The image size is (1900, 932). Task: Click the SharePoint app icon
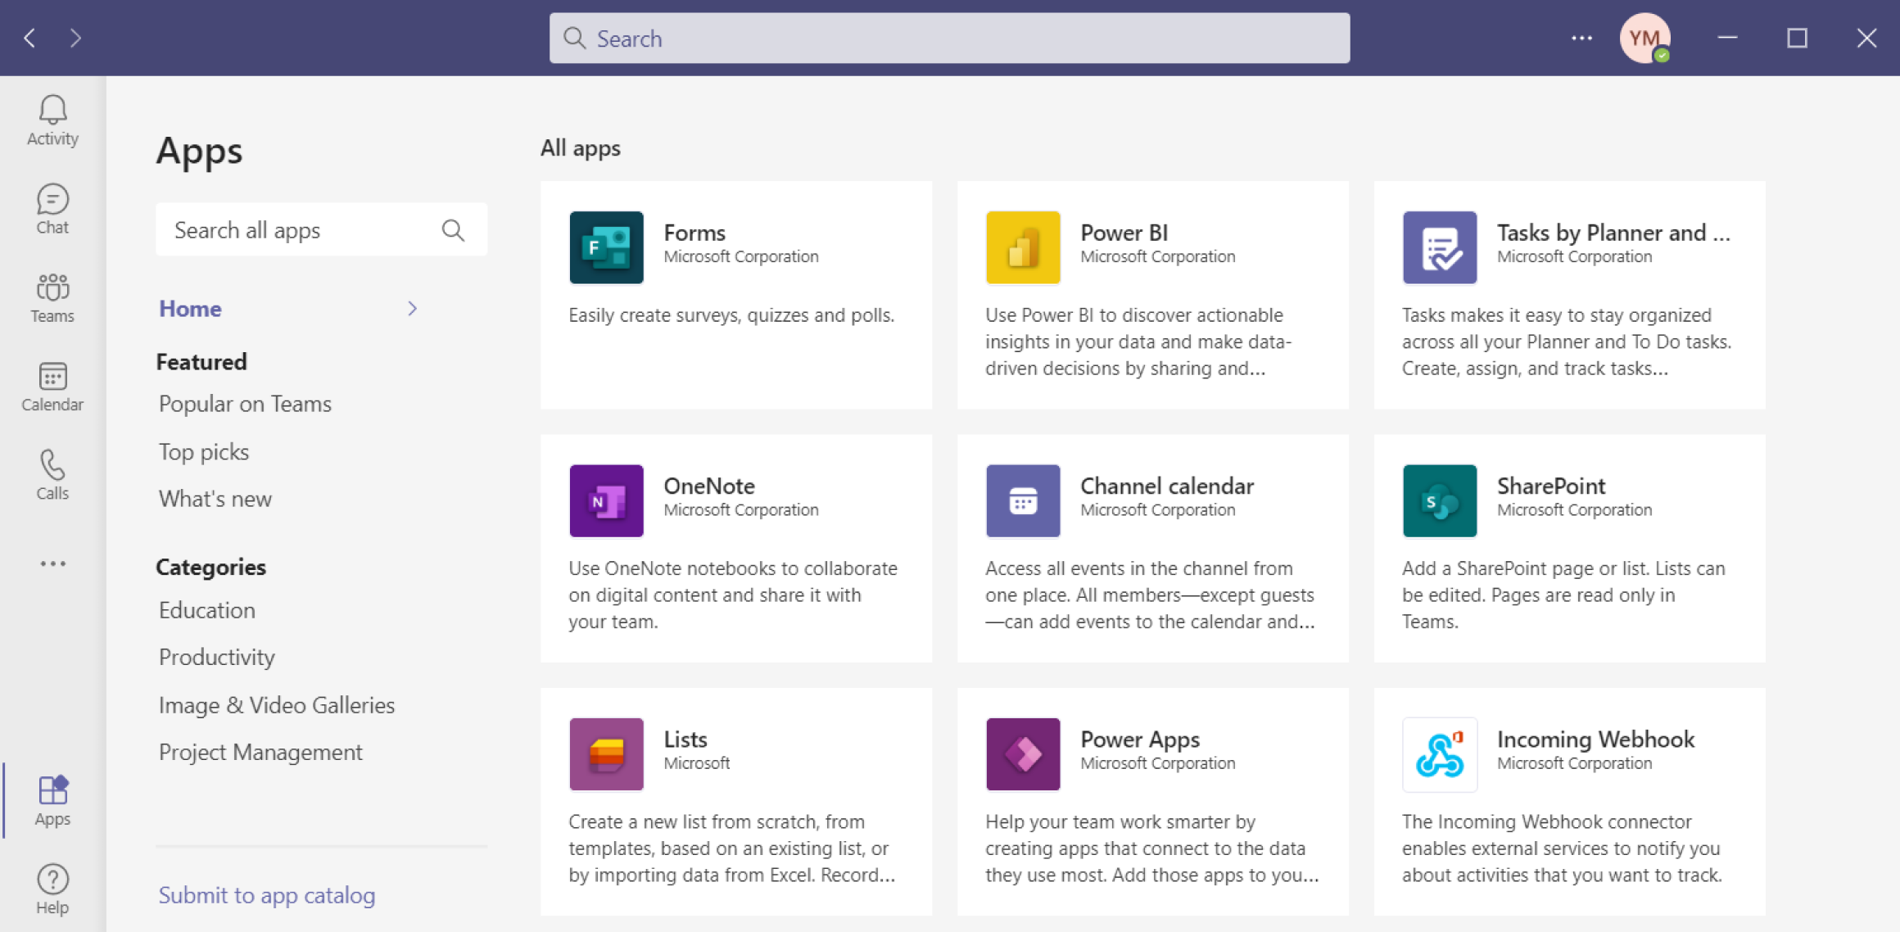1439,500
